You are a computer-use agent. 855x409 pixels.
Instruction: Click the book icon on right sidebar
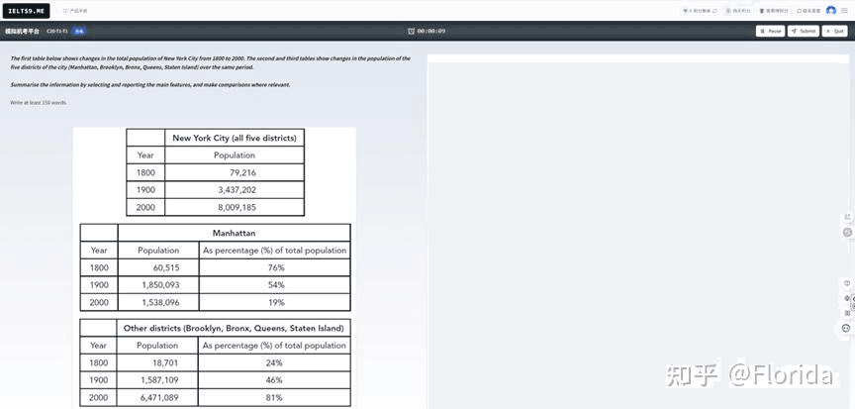pyautogui.click(x=847, y=284)
